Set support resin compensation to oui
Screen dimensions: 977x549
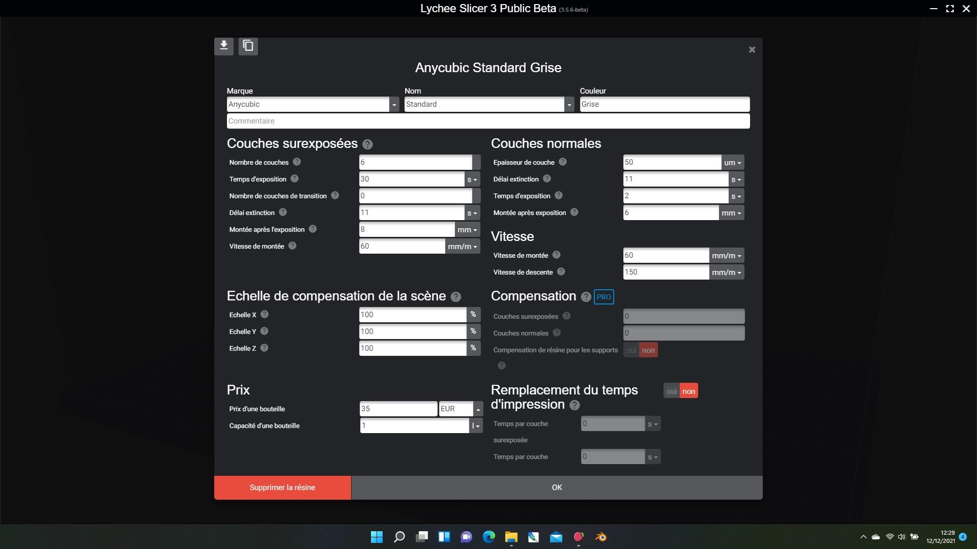pyautogui.click(x=631, y=350)
